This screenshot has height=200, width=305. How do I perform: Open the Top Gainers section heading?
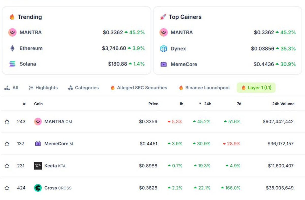tap(185, 17)
